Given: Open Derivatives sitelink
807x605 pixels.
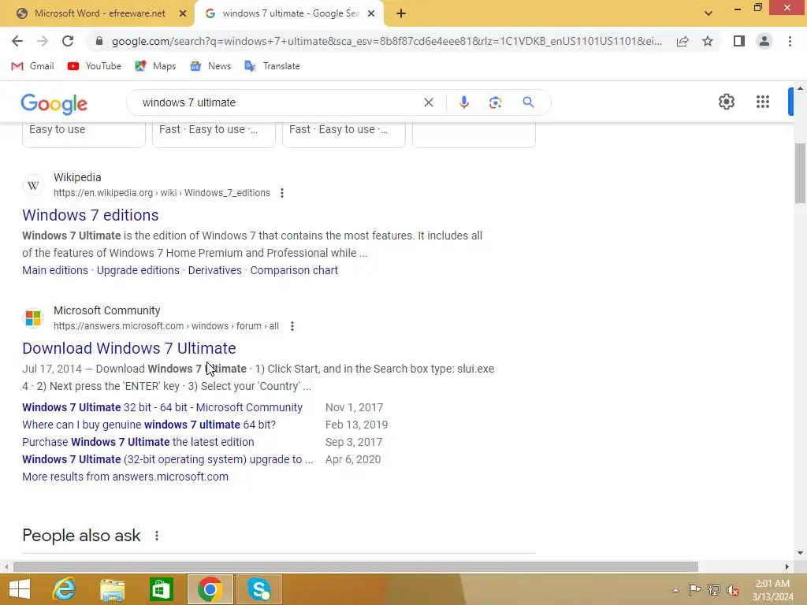Looking at the screenshot, I should click(x=214, y=271).
